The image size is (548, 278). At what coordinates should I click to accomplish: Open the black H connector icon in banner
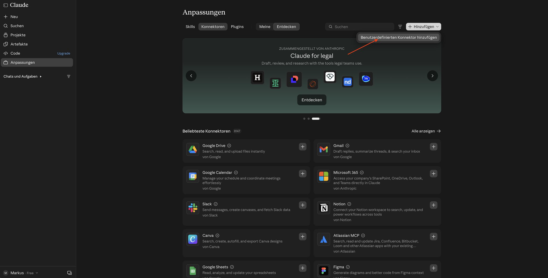257,78
